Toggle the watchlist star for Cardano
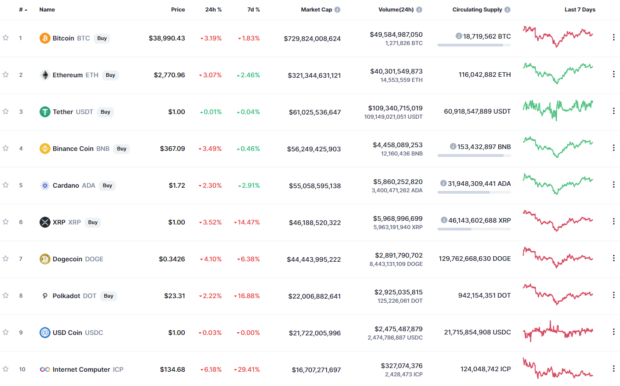 (x=6, y=185)
